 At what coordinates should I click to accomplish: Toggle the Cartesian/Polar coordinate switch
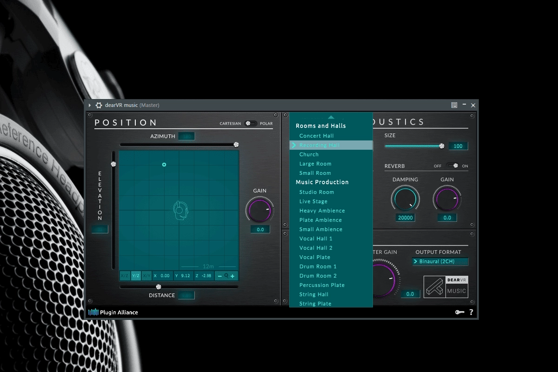(251, 123)
